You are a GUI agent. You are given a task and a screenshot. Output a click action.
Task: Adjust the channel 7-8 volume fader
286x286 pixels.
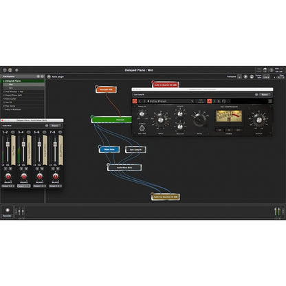55,144
